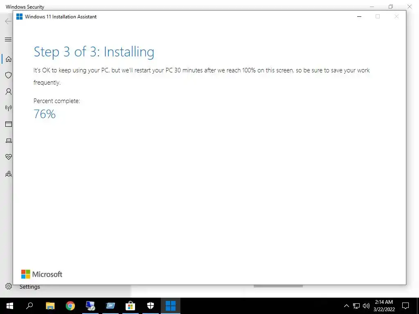Open network status tray icon
The height and width of the screenshot is (314, 419).
(356, 306)
